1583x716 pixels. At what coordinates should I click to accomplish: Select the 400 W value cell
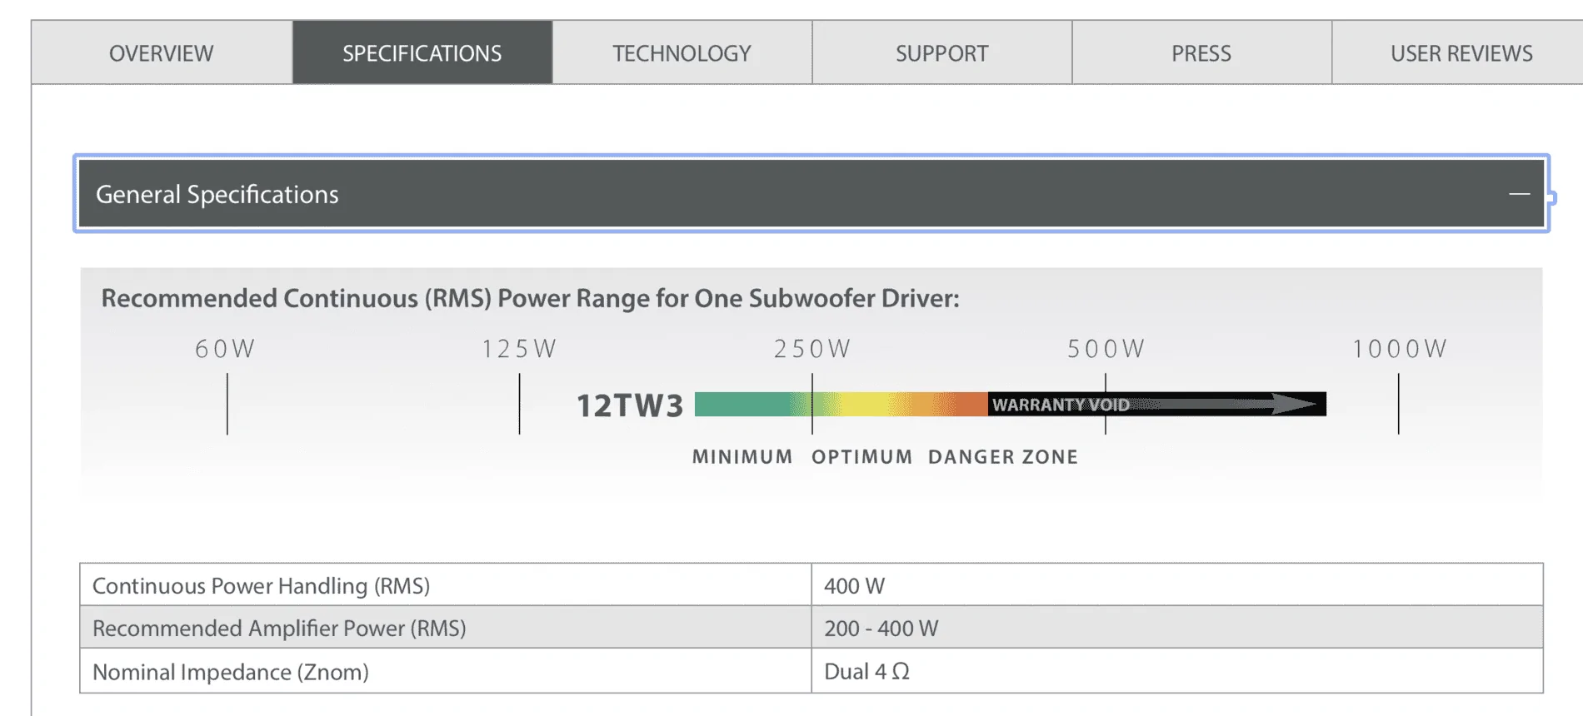click(1177, 585)
